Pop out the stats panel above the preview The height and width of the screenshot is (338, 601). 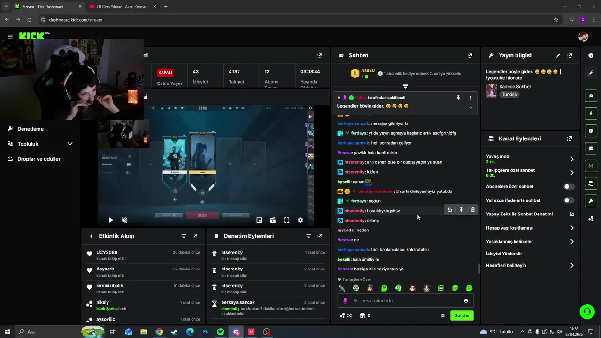pos(320,55)
